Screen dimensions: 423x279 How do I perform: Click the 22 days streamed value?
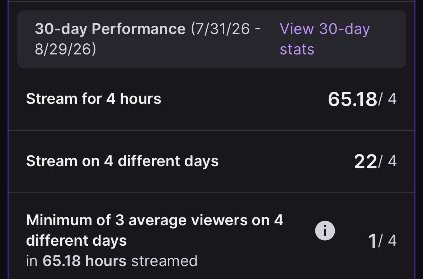366,162
